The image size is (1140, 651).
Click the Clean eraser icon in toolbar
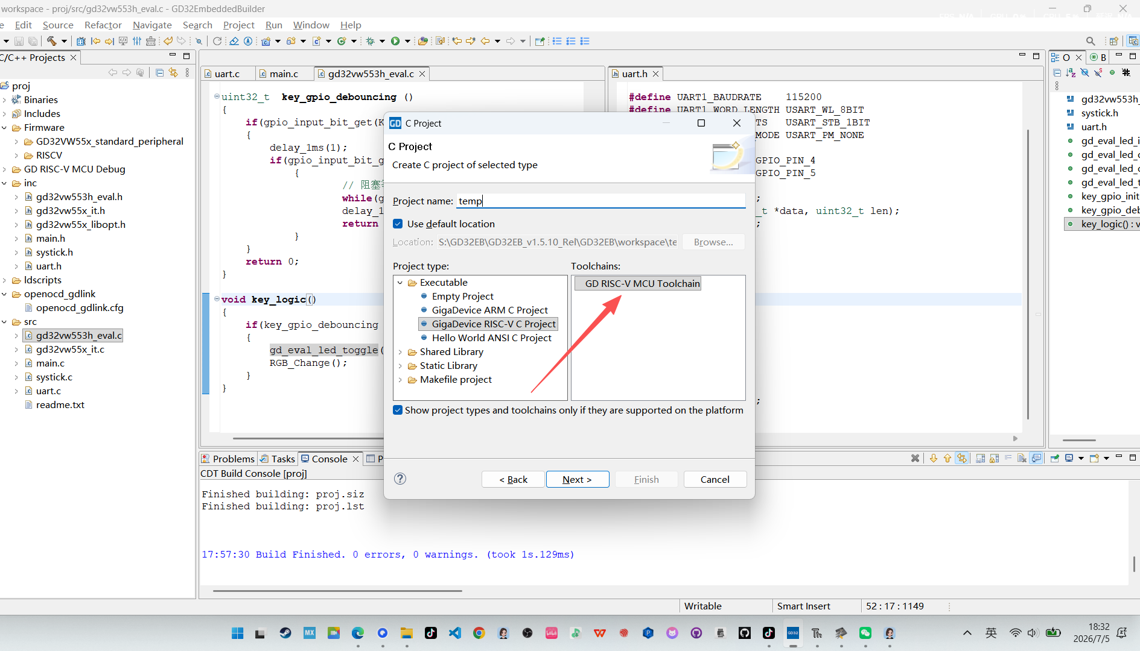click(234, 41)
